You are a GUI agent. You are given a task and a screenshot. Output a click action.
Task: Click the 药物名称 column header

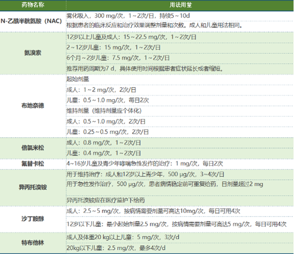pos(32,6)
